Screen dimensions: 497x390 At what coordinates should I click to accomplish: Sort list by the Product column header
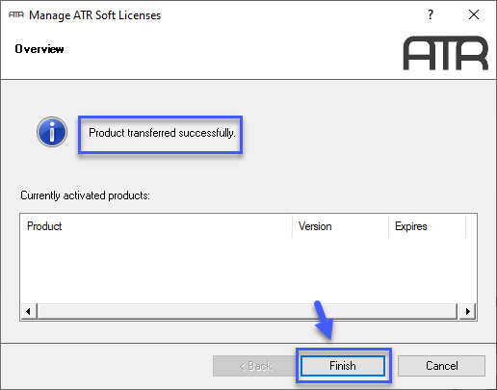tap(156, 226)
